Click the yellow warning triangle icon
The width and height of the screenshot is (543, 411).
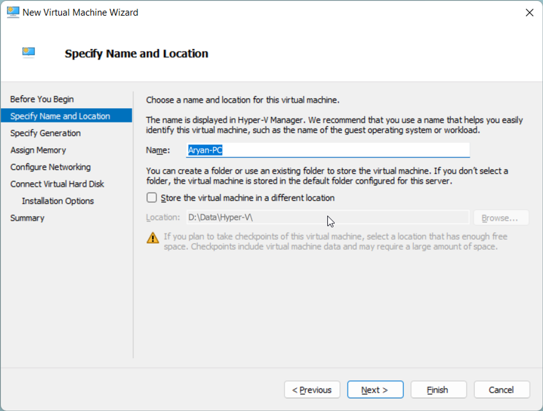click(x=153, y=238)
